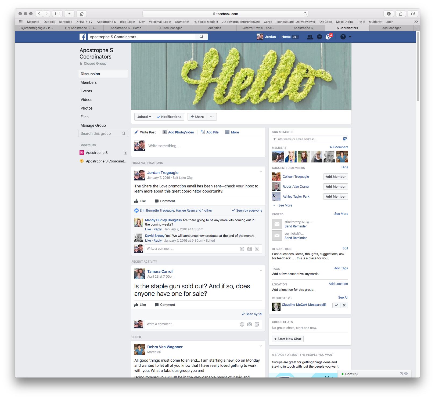
Task: Open the Joined dropdown
Action: coord(144,117)
